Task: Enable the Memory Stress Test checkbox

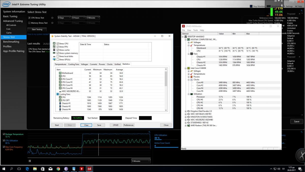Action: [29, 23]
